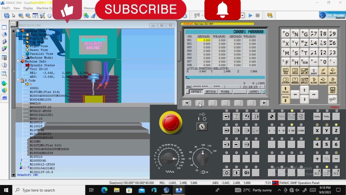
Task: Click the zoom in toolbar icon
Action: point(21,16)
